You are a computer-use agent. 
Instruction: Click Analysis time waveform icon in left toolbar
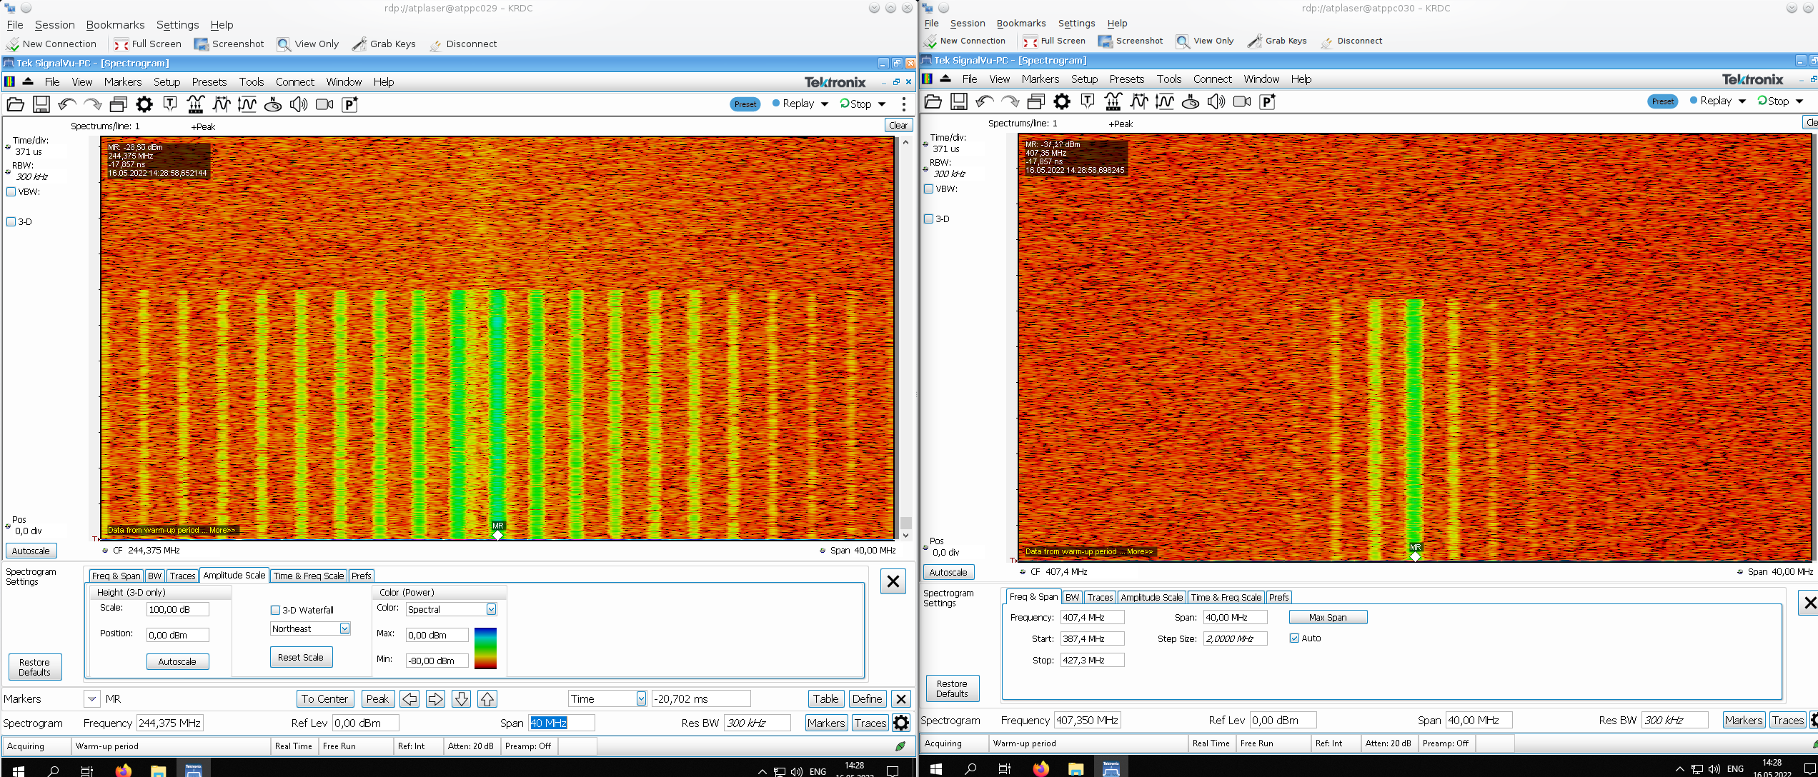click(x=222, y=104)
